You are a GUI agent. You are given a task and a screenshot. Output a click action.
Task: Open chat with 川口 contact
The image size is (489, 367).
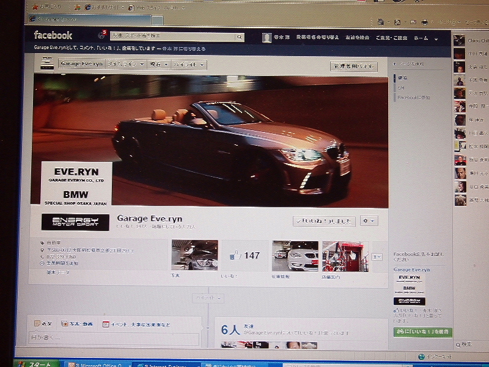coord(471,133)
